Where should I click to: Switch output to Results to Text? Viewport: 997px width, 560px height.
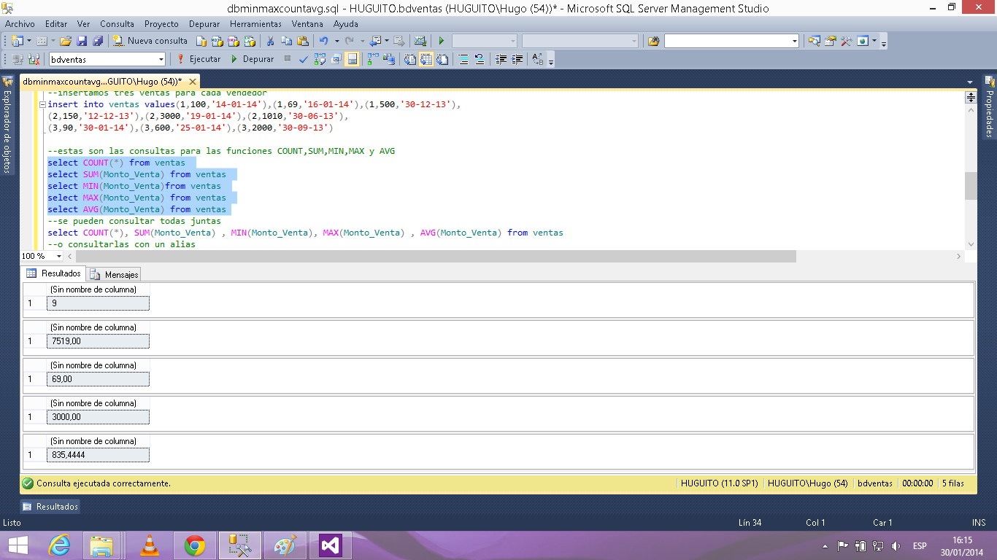click(x=409, y=59)
